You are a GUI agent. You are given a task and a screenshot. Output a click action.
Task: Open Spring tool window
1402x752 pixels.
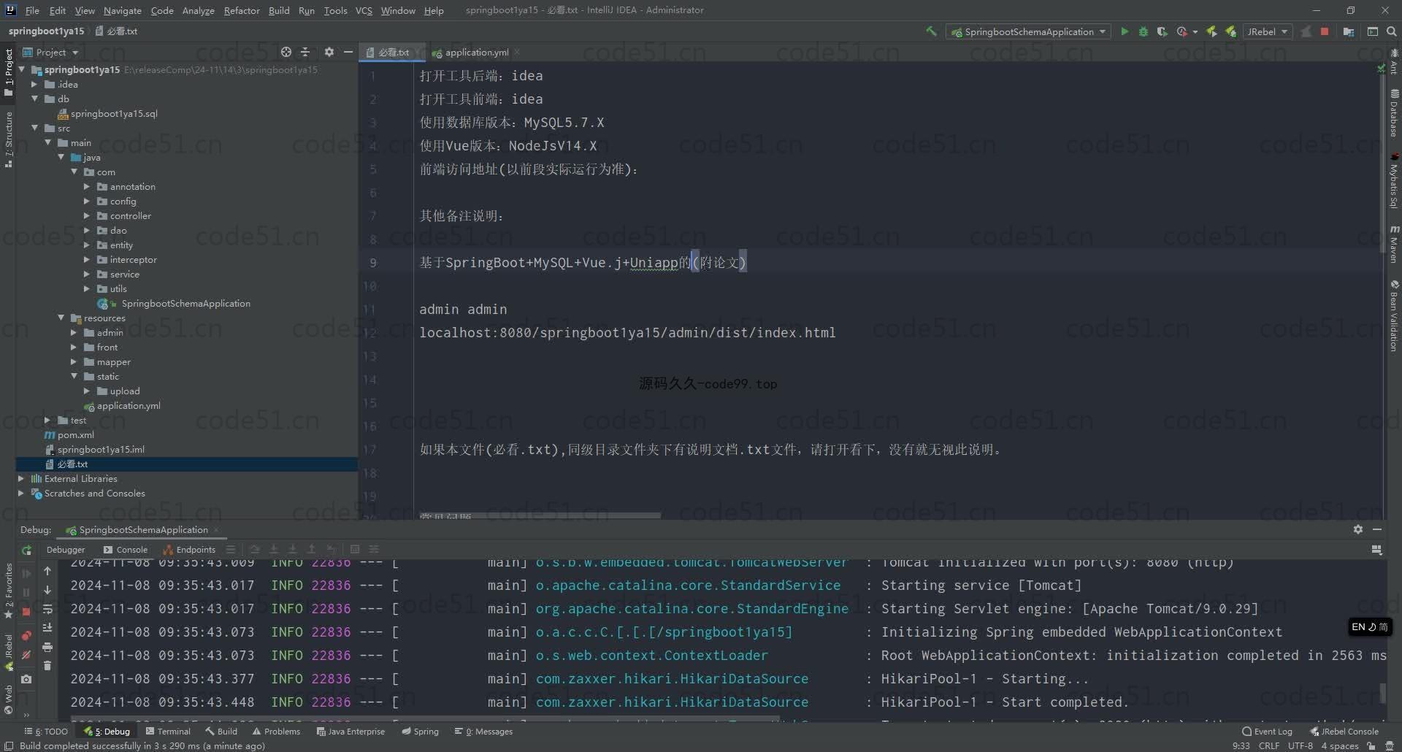click(420, 731)
